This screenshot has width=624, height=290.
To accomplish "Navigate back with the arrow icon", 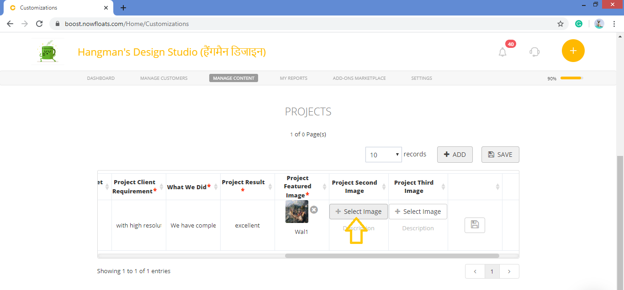I will 10,23.
